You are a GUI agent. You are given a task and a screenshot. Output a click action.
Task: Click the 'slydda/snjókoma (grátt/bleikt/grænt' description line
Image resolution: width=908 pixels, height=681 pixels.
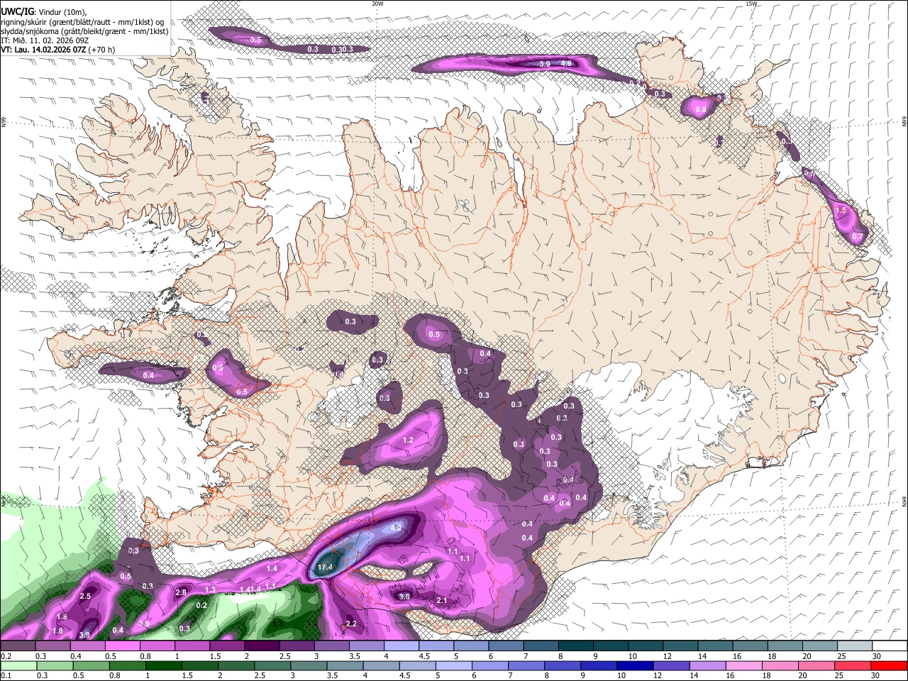coord(84,31)
